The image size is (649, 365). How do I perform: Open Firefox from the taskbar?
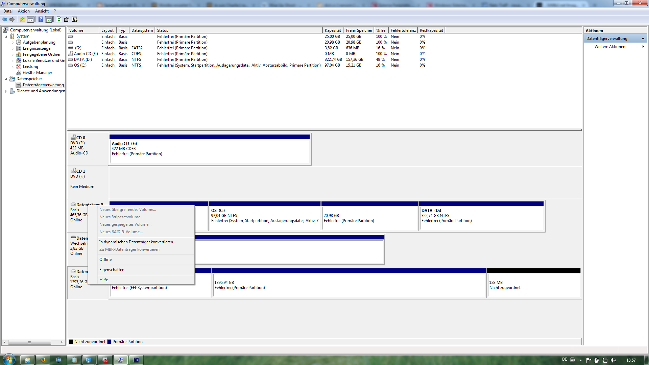(x=43, y=360)
